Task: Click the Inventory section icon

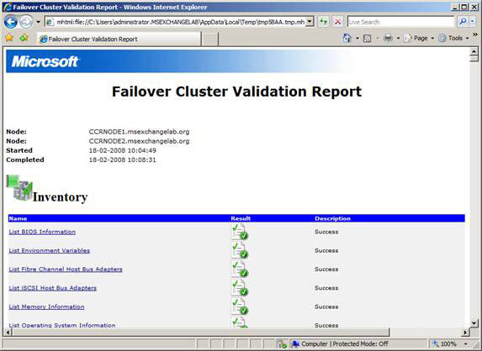Action: tap(19, 187)
